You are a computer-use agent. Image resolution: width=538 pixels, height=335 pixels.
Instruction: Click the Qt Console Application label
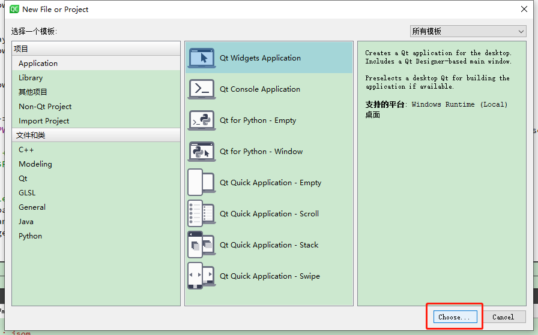pos(260,89)
